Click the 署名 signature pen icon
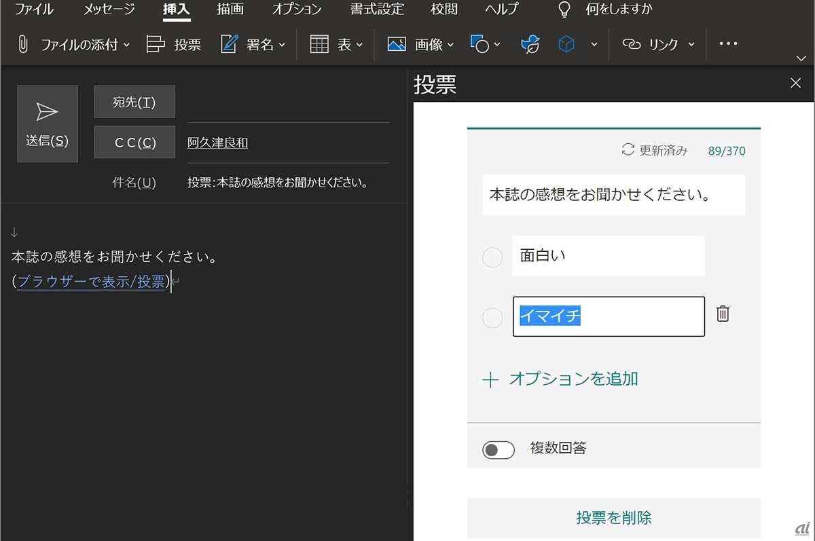 click(x=230, y=45)
